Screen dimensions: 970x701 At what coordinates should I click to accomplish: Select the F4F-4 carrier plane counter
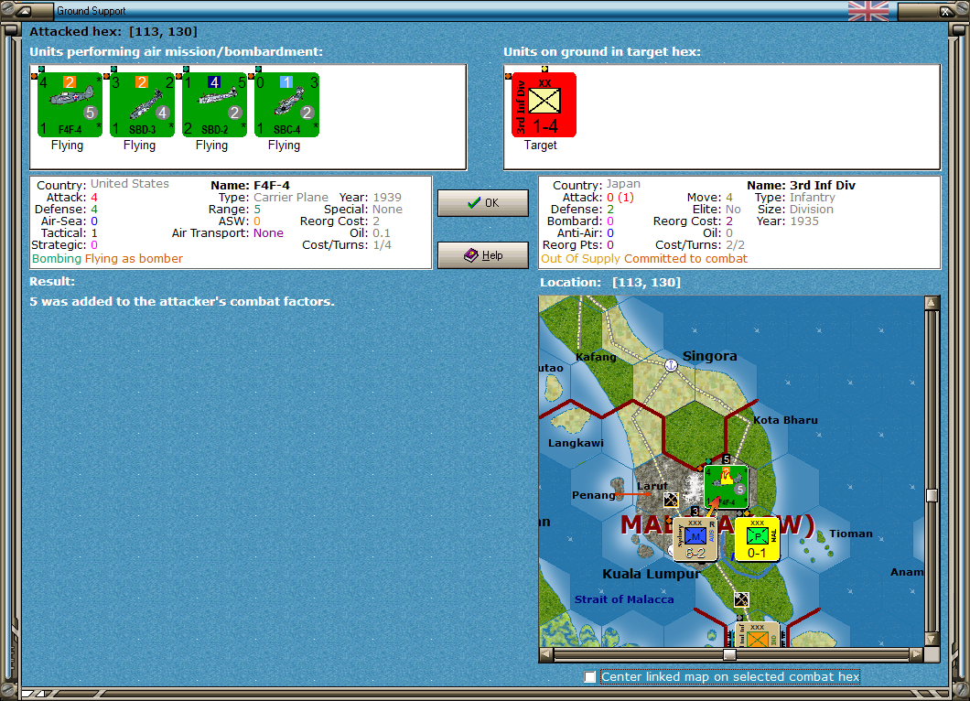click(69, 102)
